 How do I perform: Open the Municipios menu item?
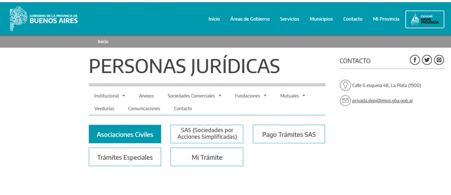pos(321,19)
